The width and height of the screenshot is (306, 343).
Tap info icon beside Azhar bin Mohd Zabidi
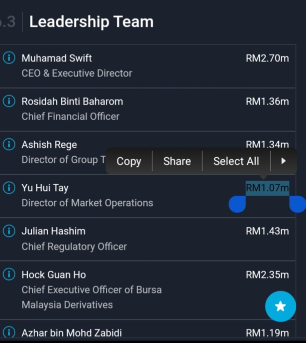point(9,333)
